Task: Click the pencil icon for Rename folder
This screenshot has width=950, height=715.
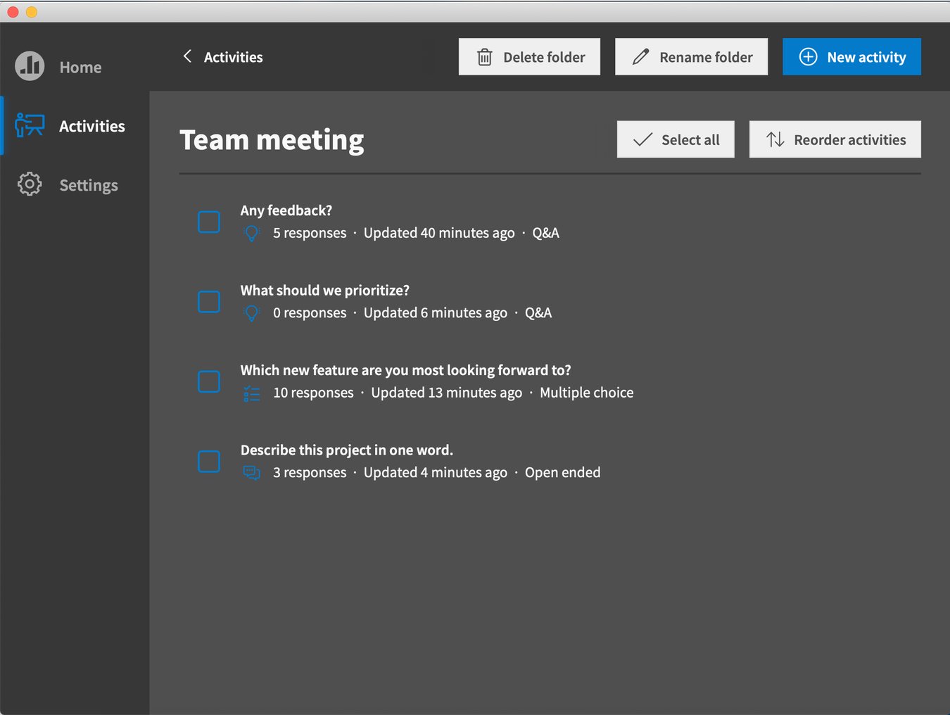Action: coord(640,57)
